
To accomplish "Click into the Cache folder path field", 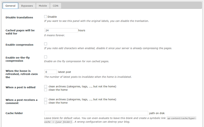I will (96, 113).
